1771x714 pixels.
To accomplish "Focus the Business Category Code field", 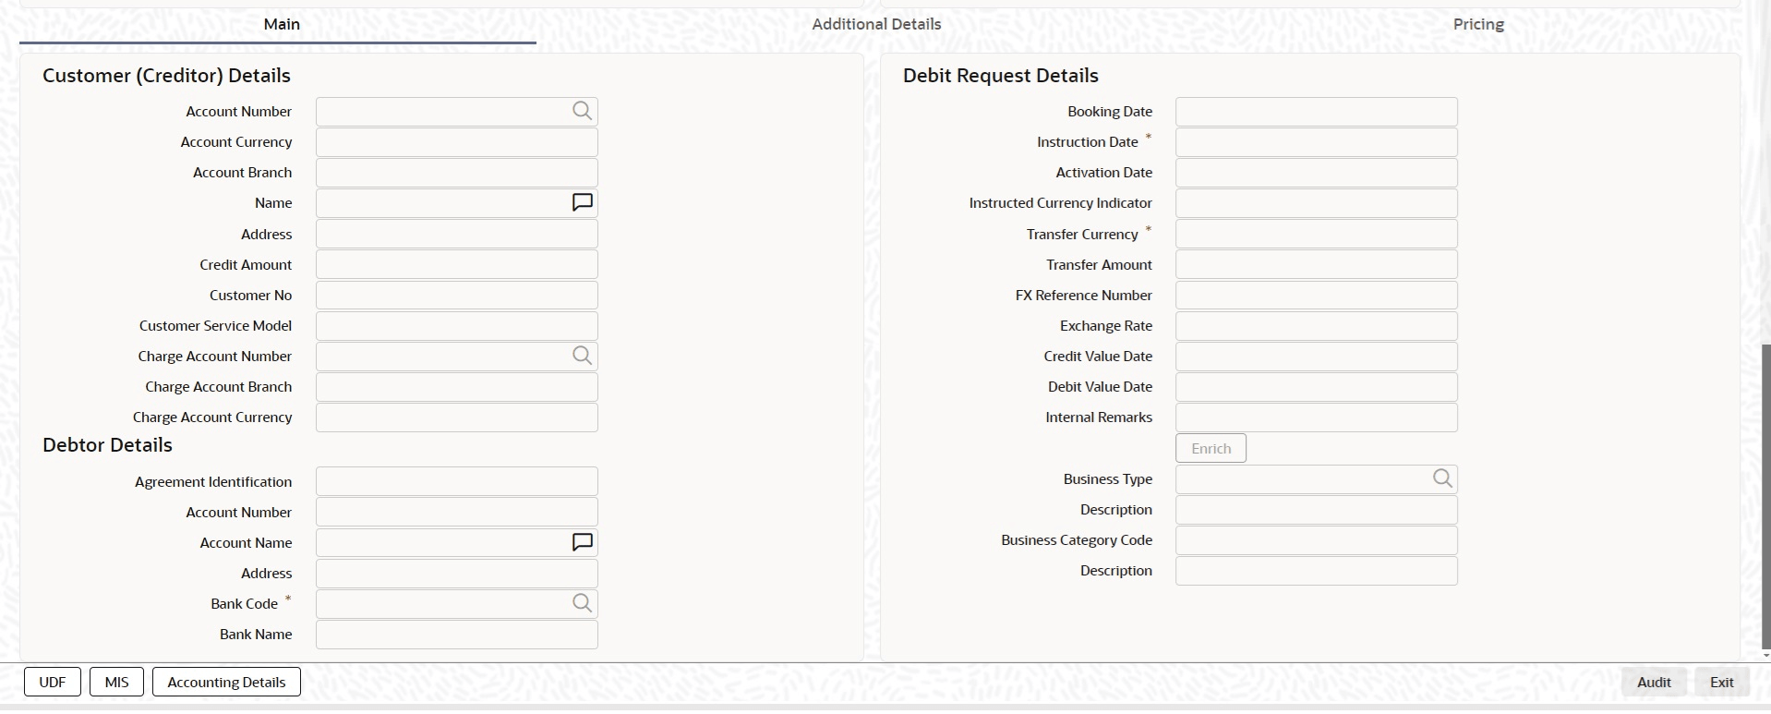I will (x=1317, y=540).
